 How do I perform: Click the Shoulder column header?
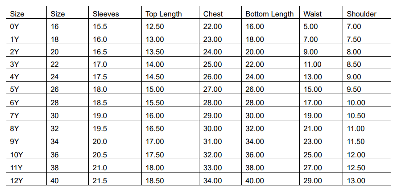pyautogui.click(x=361, y=14)
